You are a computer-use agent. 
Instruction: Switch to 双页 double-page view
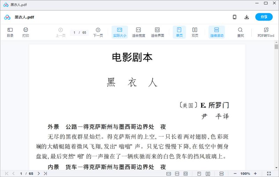point(195,32)
